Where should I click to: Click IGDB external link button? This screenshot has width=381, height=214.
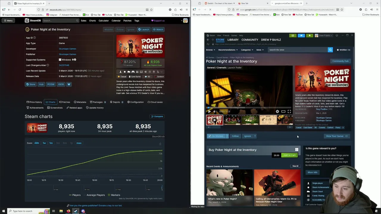pos(61,84)
